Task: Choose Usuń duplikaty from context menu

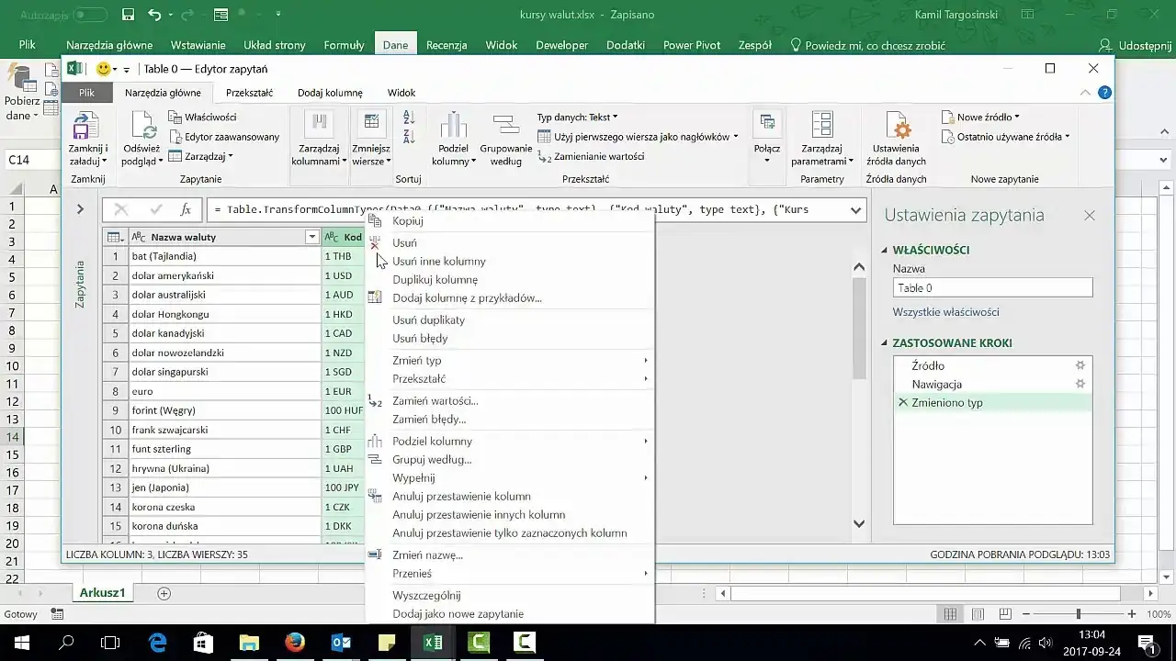Action: 428,320
